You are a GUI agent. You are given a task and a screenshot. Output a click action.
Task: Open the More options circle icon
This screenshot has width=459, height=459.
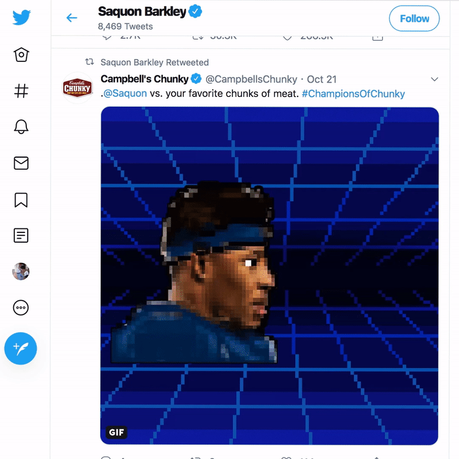pyautogui.click(x=21, y=308)
